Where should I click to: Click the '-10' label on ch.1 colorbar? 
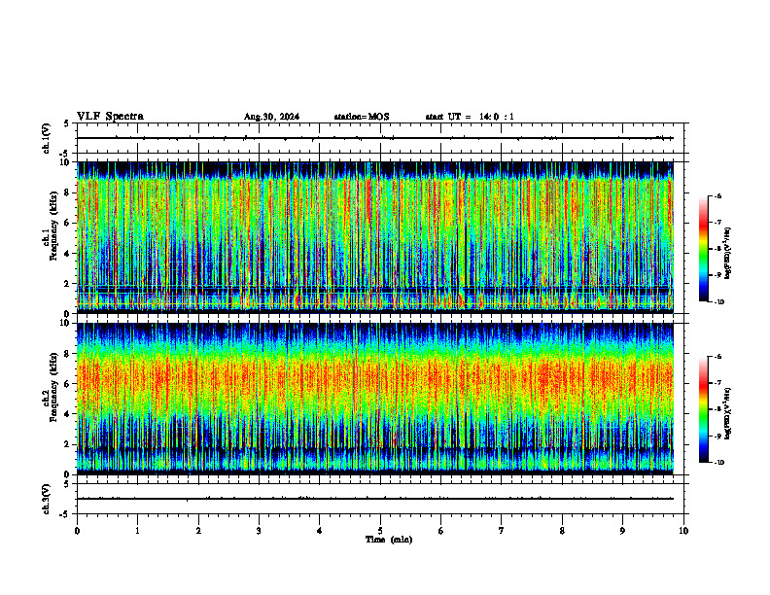point(718,302)
